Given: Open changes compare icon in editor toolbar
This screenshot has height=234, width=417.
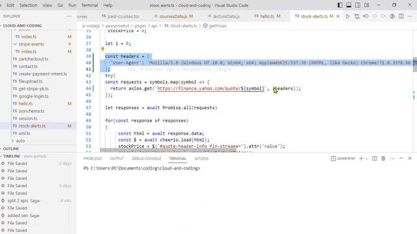Looking at the screenshot, I should [x=357, y=16].
